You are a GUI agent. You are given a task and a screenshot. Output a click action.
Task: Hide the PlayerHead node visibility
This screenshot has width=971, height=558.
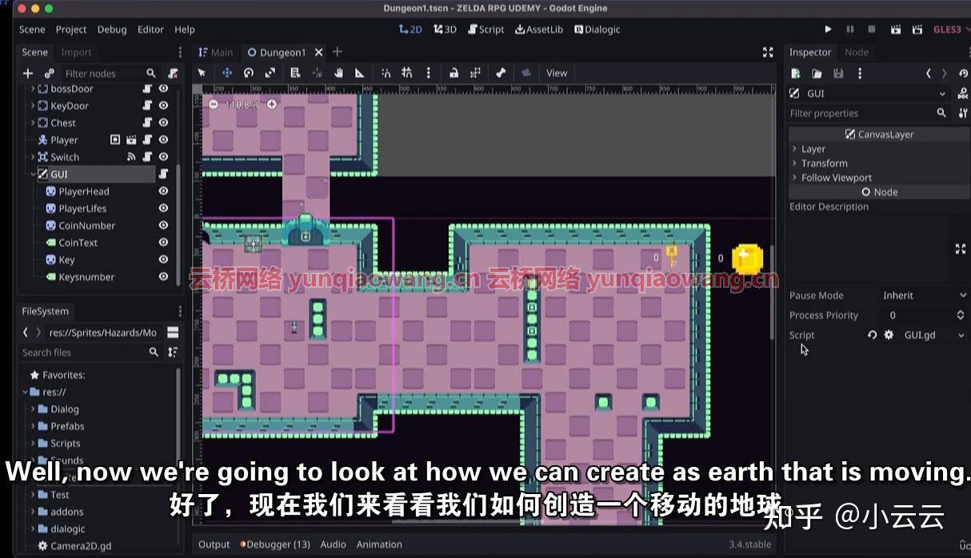pyautogui.click(x=163, y=192)
